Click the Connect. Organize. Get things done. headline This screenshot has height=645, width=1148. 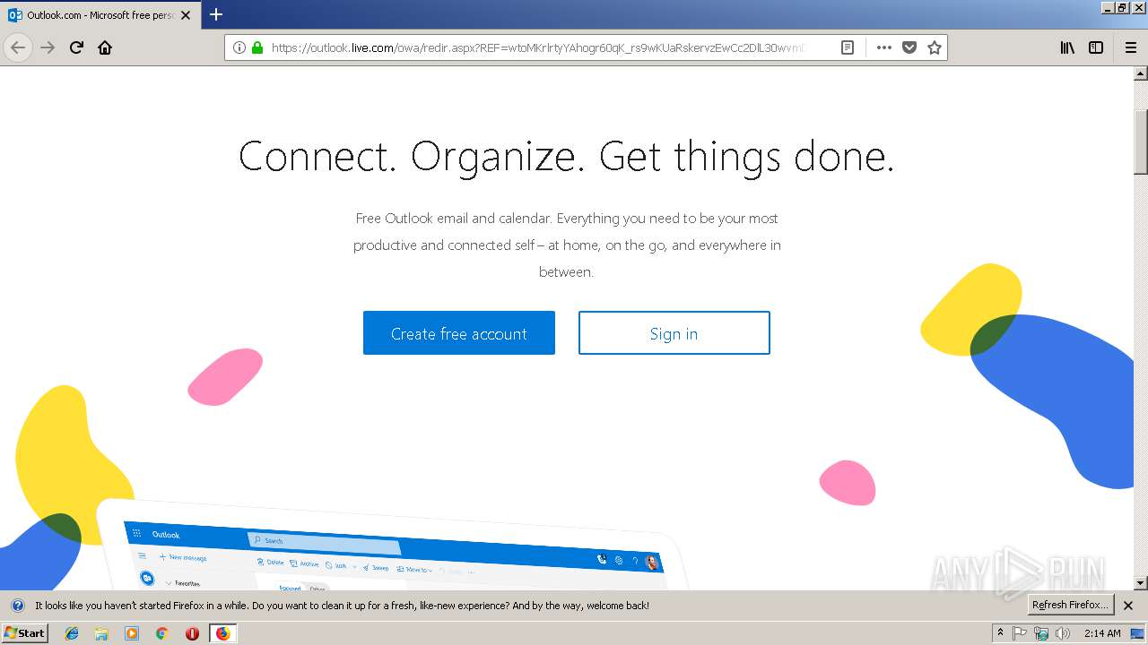(567, 157)
